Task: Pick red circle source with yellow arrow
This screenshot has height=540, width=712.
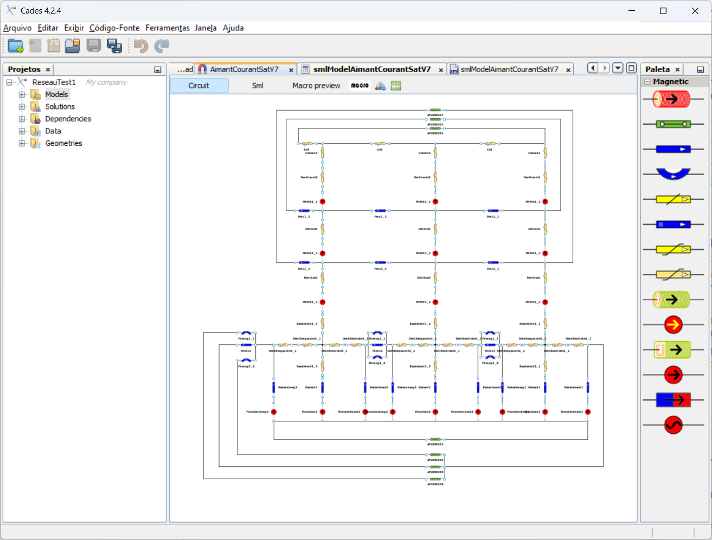Action: pyautogui.click(x=673, y=325)
